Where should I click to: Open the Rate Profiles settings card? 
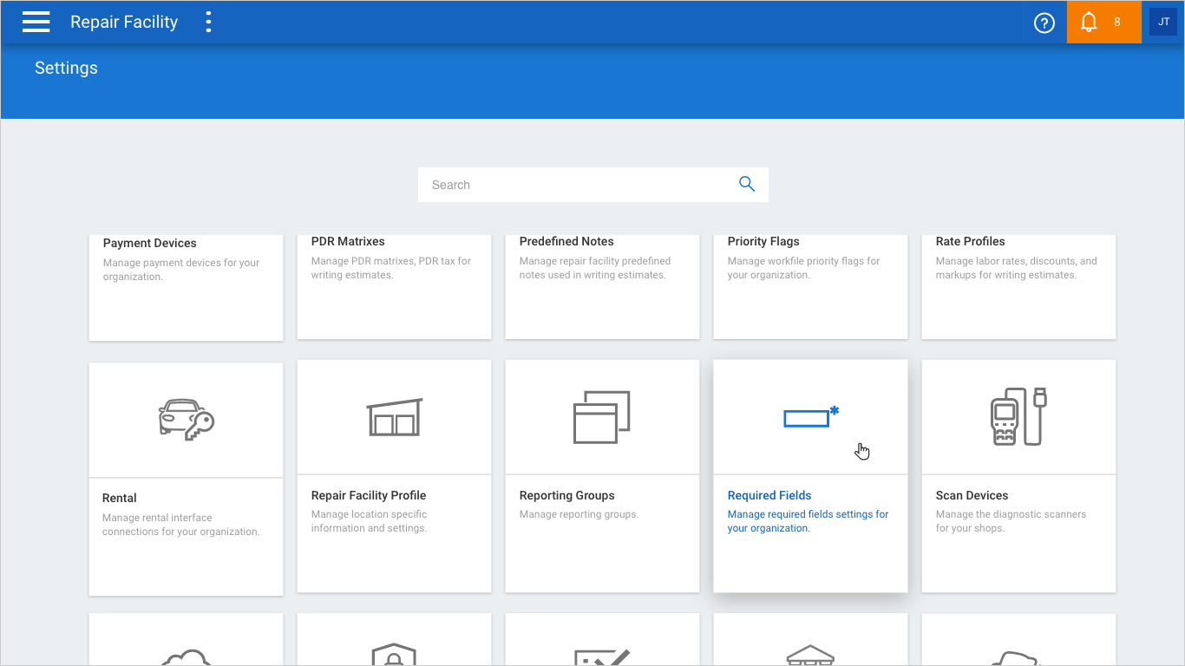click(x=1018, y=287)
